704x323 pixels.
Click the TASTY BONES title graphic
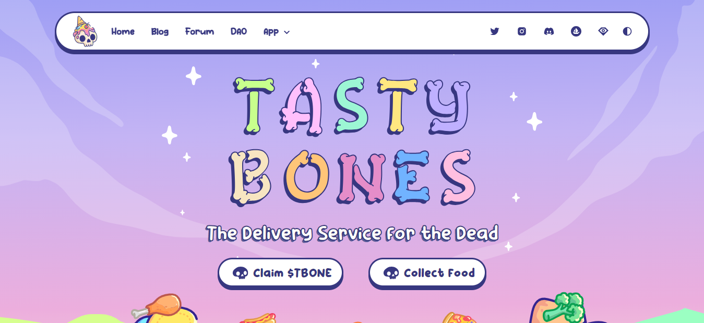[x=352, y=142]
